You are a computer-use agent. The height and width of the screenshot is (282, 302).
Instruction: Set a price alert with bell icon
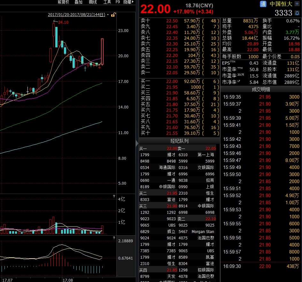coord(297,13)
